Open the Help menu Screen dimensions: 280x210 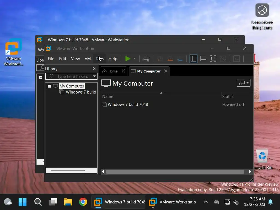click(113, 59)
